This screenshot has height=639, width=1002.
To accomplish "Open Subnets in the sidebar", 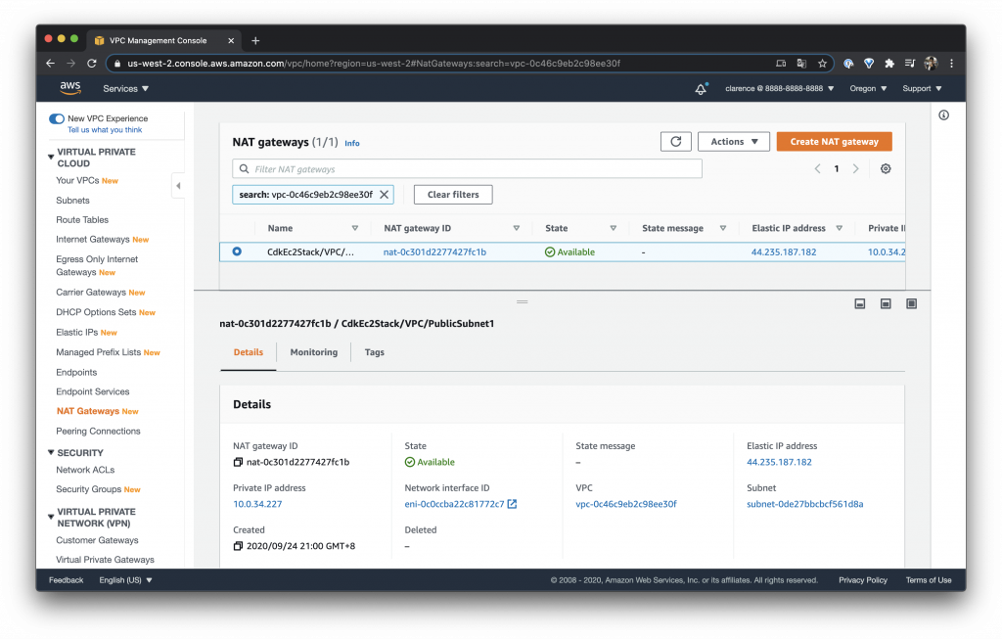I will [72, 200].
